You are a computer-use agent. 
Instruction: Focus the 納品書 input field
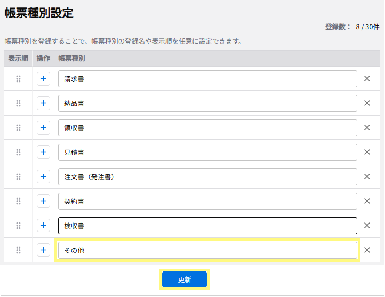207,103
